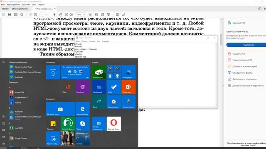Click the page number field in toolbar
The width and height of the screenshot is (266, 149).
coord(42,14)
